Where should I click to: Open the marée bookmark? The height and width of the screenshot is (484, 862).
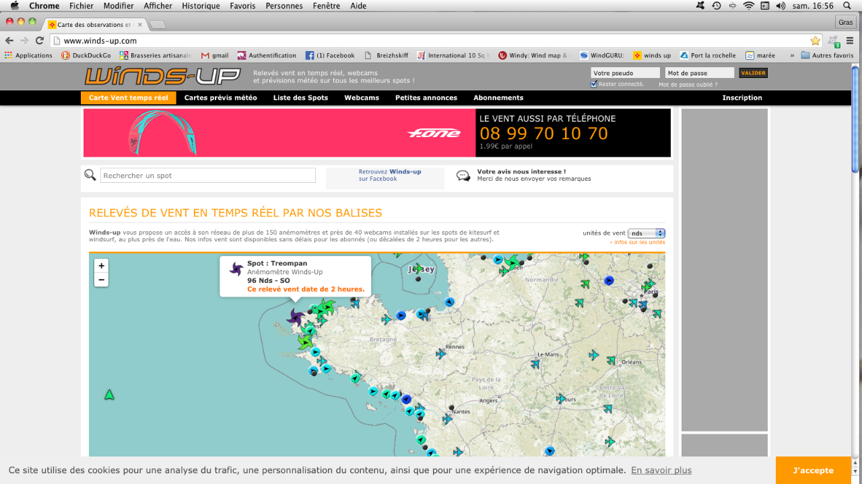tap(760, 55)
